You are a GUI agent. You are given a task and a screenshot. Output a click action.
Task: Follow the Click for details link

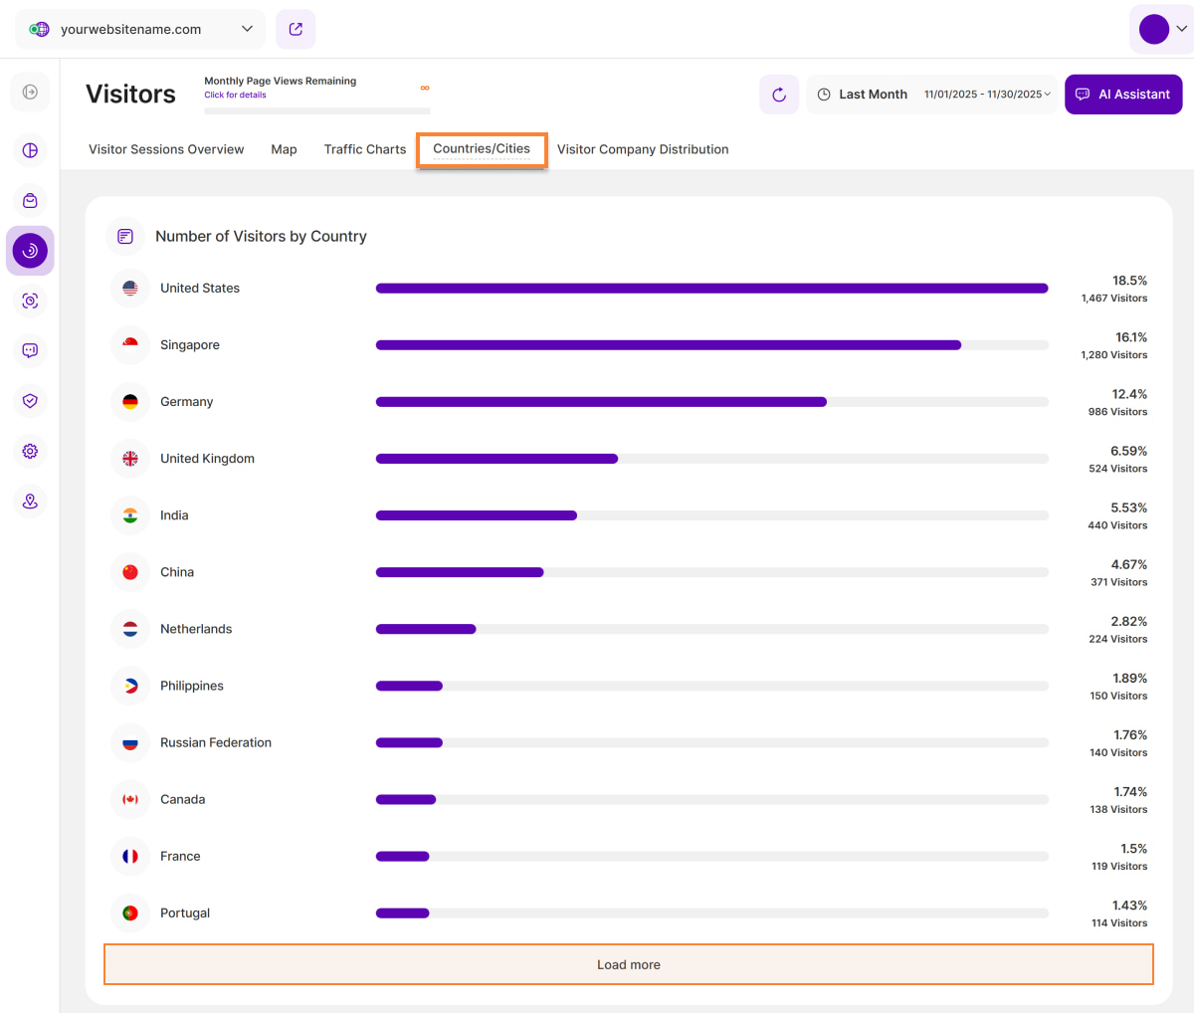[236, 96]
